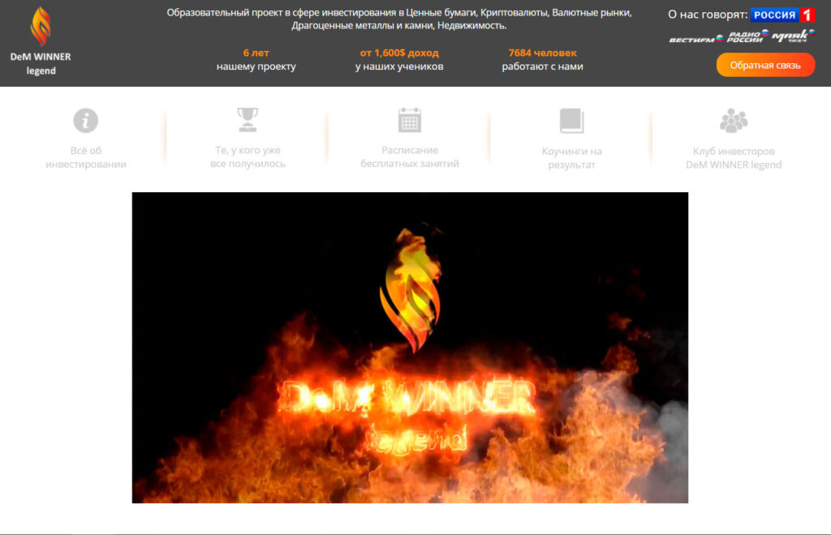Open 'Расписание бесплатных занятий' text link
The image size is (831, 535).
(x=410, y=157)
